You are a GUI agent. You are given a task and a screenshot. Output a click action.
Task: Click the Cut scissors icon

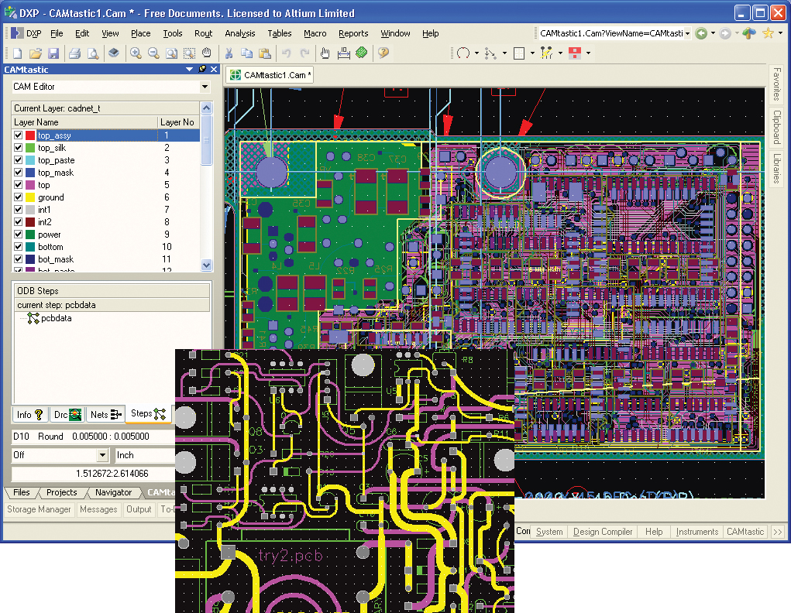pos(229,53)
